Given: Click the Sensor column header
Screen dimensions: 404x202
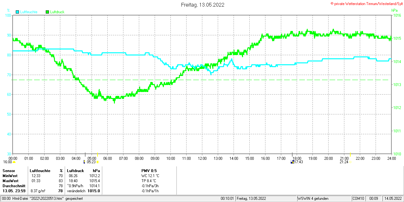Looking at the screenshot, I should tap(9, 170).
